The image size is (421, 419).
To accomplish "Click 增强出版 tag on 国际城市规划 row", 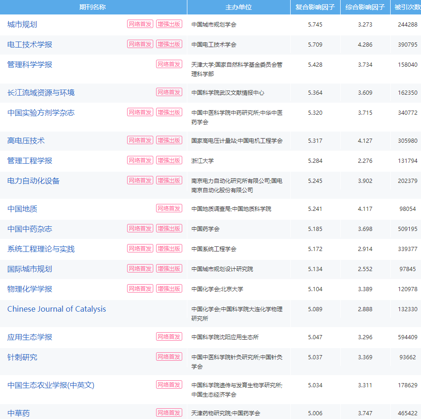I will [169, 269].
